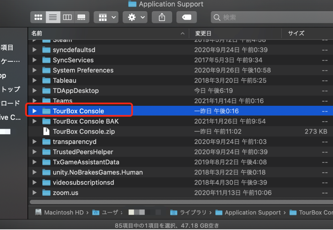The height and width of the screenshot is (230, 333).
Task: Select the TourBox Console.zip file icon
Action: point(47,132)
